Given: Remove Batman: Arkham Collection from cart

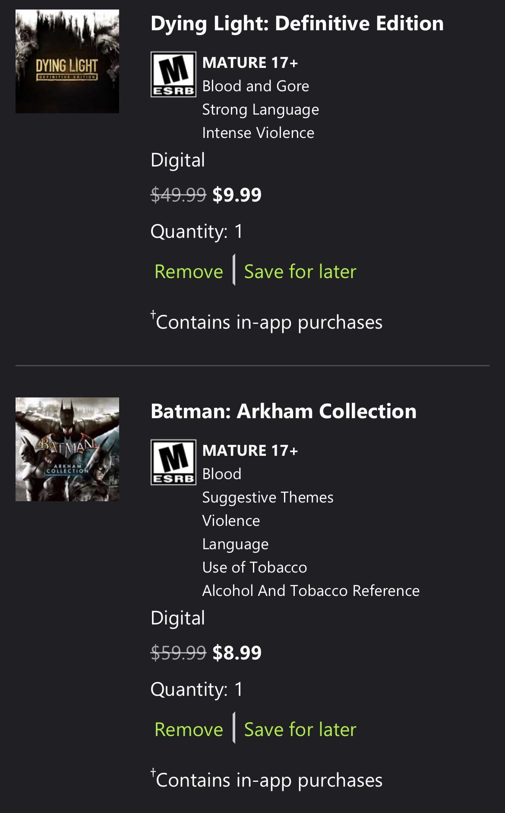Looking at the screenshot, I should 189,730.
